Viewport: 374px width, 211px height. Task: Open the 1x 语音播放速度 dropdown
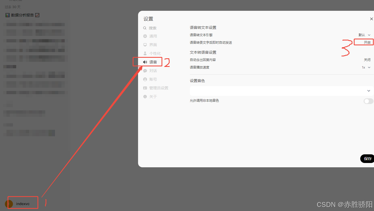366,67
